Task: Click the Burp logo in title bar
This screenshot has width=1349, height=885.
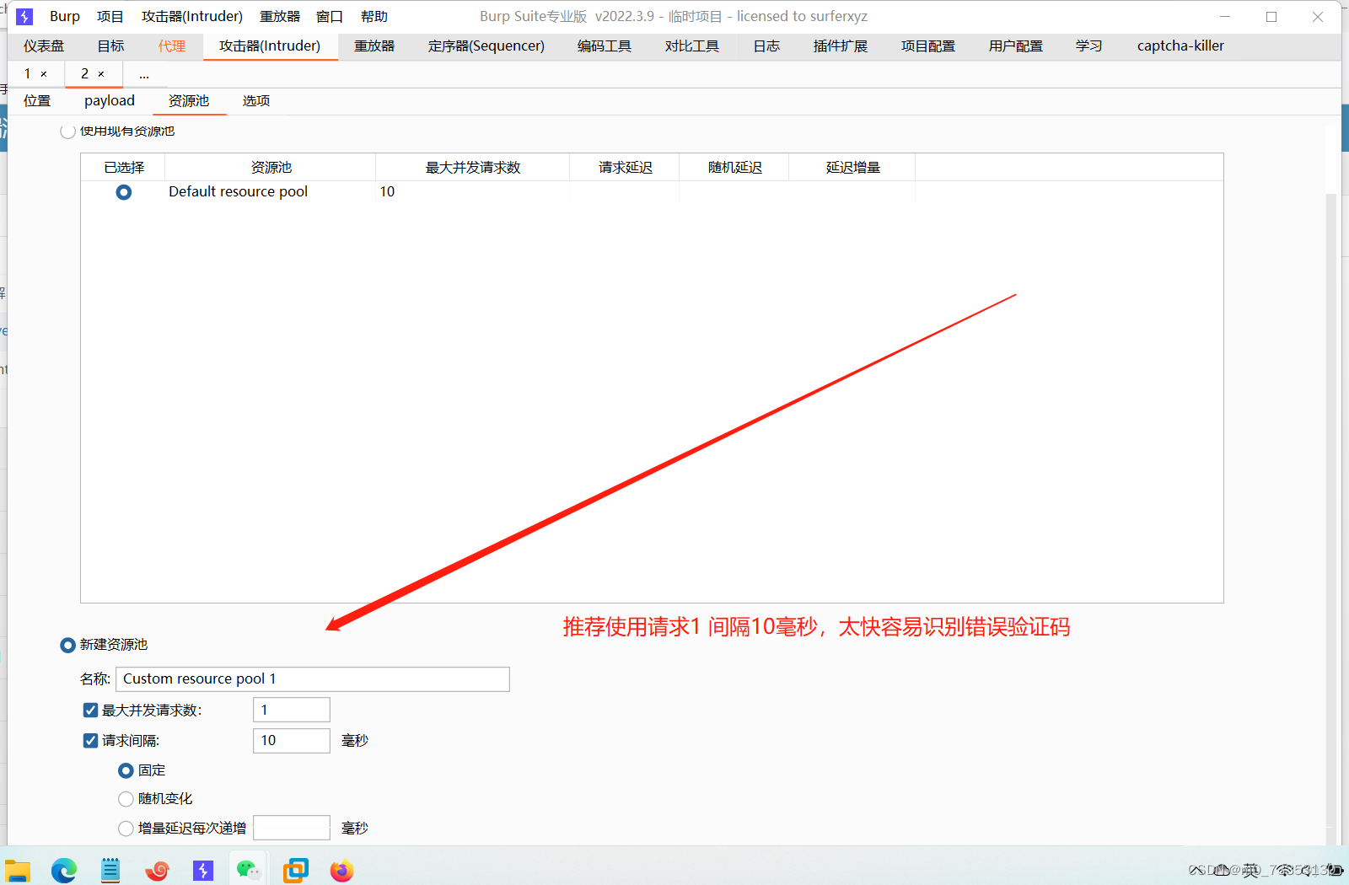Action: (24, 17)
